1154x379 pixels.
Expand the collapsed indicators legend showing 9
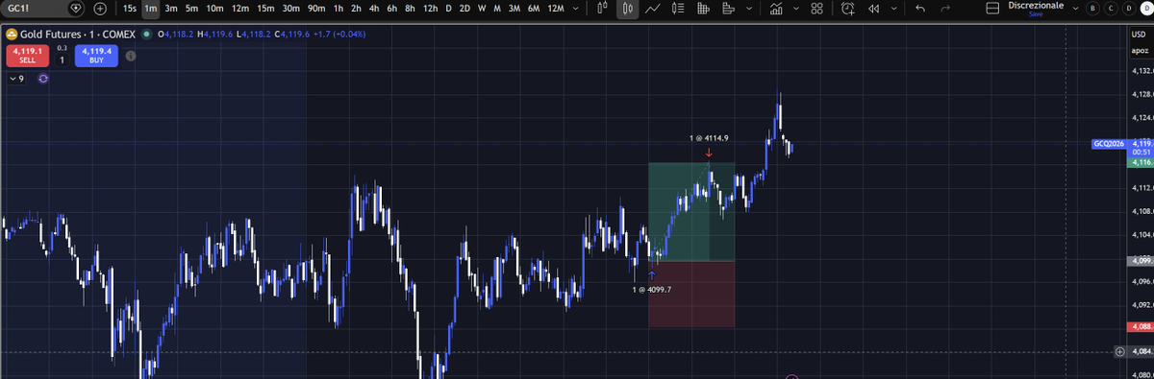point(16,79)
